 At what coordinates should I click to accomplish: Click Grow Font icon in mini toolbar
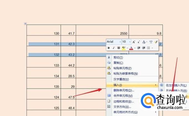134,42
